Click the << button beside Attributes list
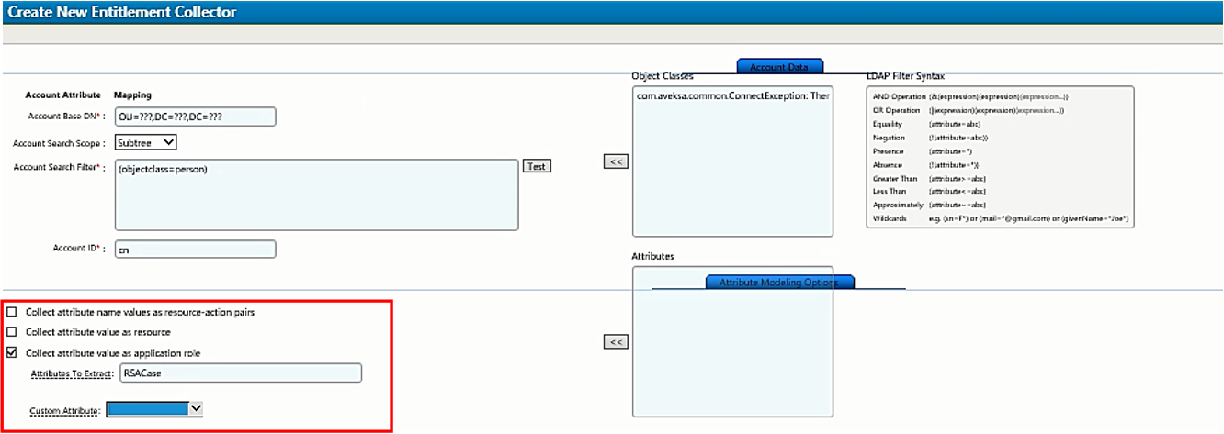 click(x=615, y=342)
